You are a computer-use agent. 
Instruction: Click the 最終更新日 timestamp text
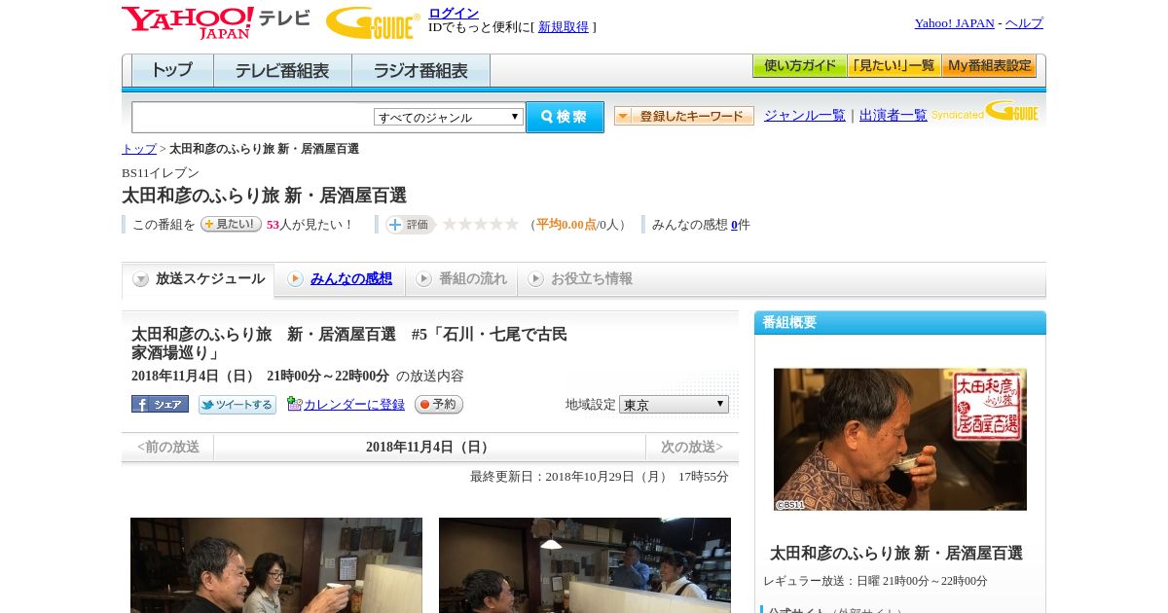[x=600, y=477]
